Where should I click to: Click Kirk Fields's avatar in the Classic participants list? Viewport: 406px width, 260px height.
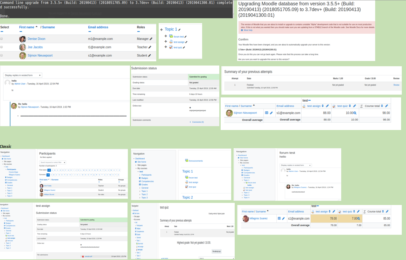pos(41,186)
